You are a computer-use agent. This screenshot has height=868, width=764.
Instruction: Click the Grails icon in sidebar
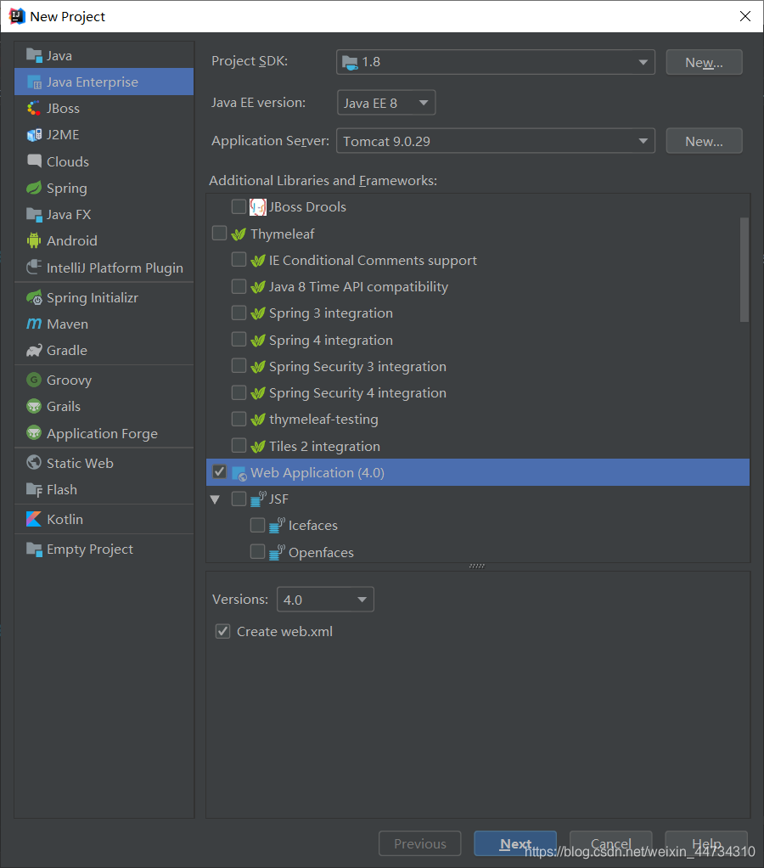click(x=34, y=406)
